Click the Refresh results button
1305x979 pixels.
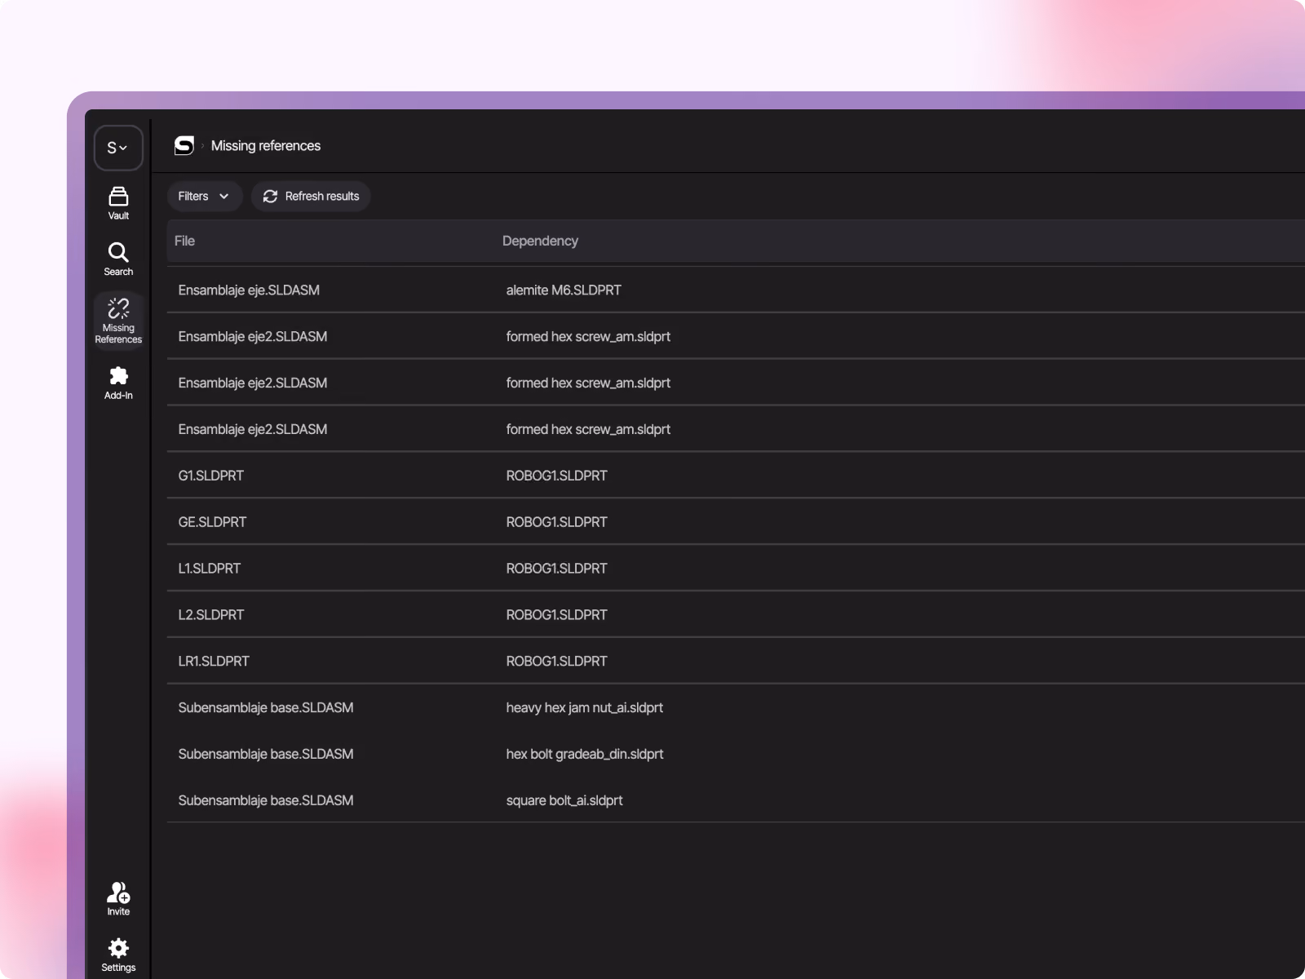point(311,197)
